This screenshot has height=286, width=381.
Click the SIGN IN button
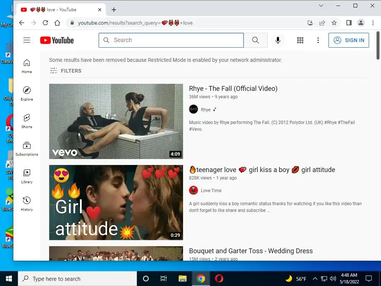(349, 40)
